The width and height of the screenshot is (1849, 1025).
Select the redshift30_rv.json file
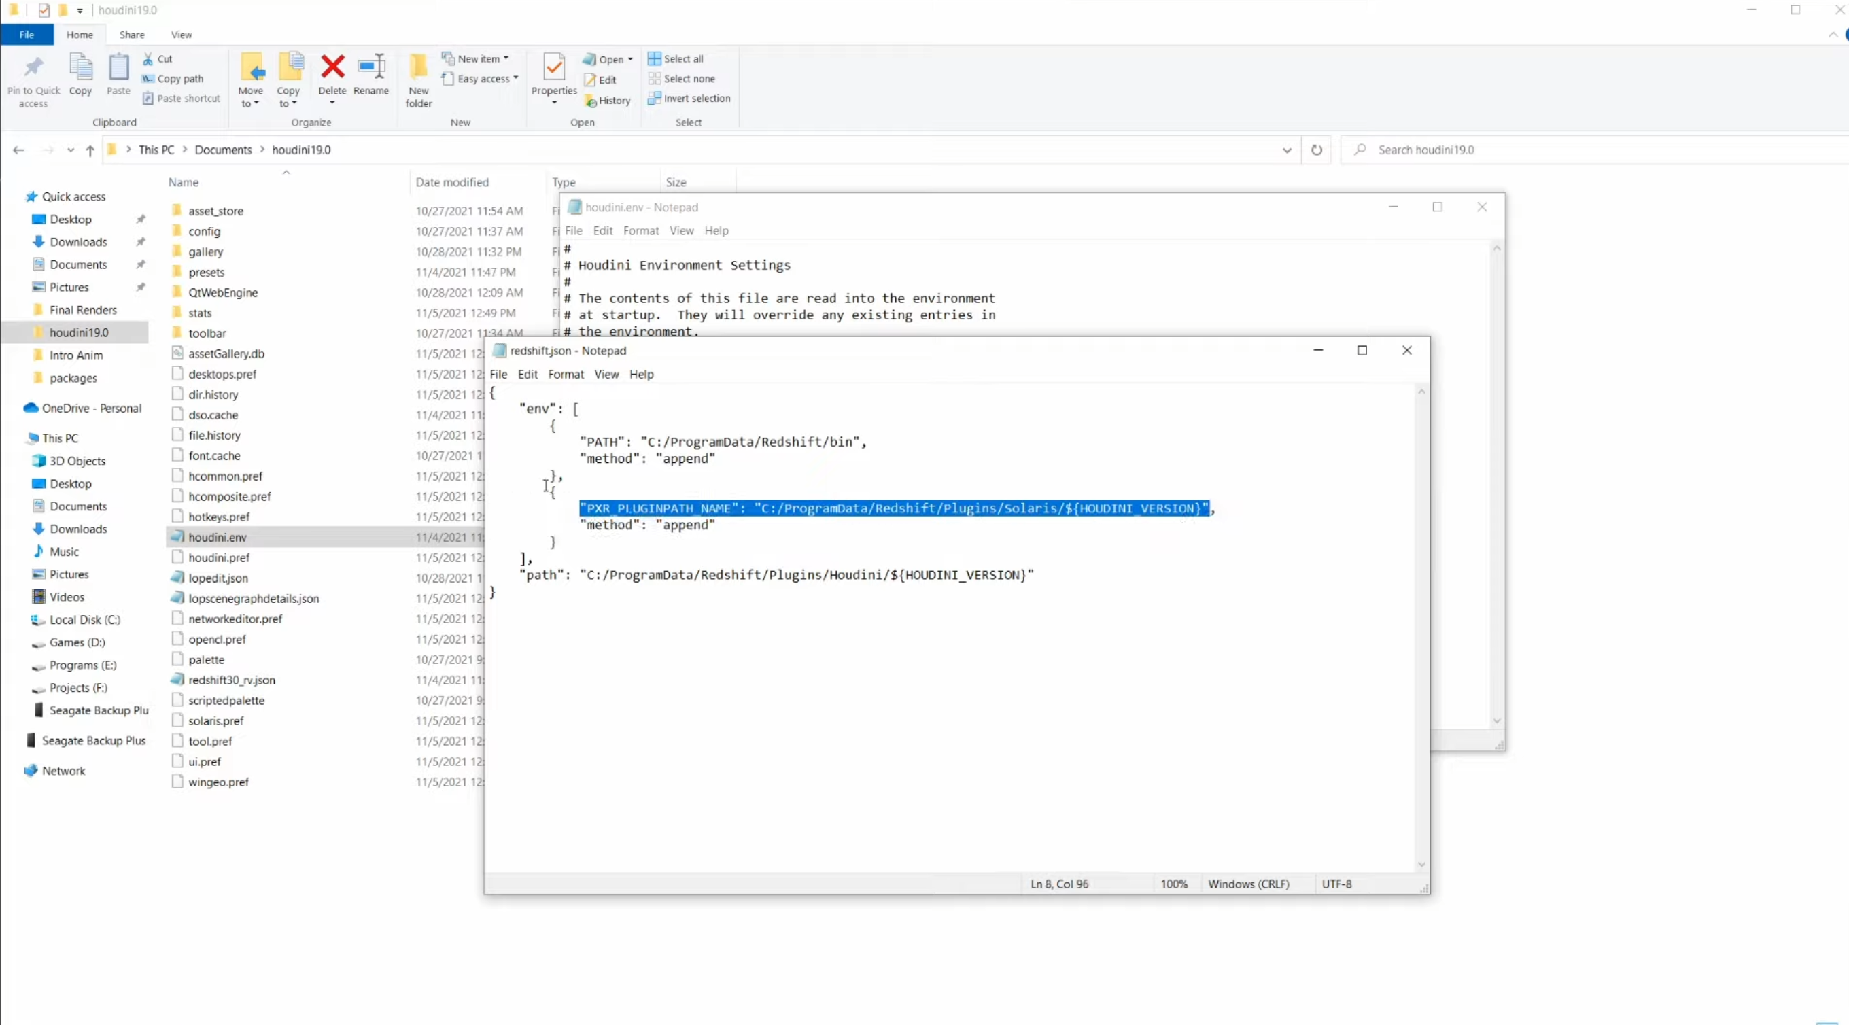point(231,680)
